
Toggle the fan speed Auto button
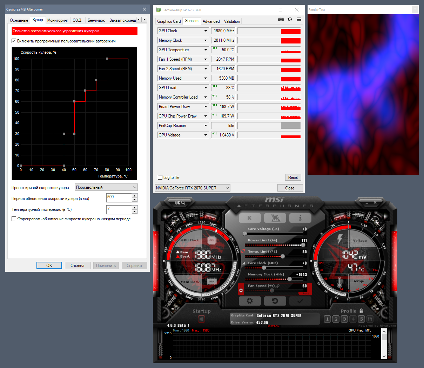point(306,293)
